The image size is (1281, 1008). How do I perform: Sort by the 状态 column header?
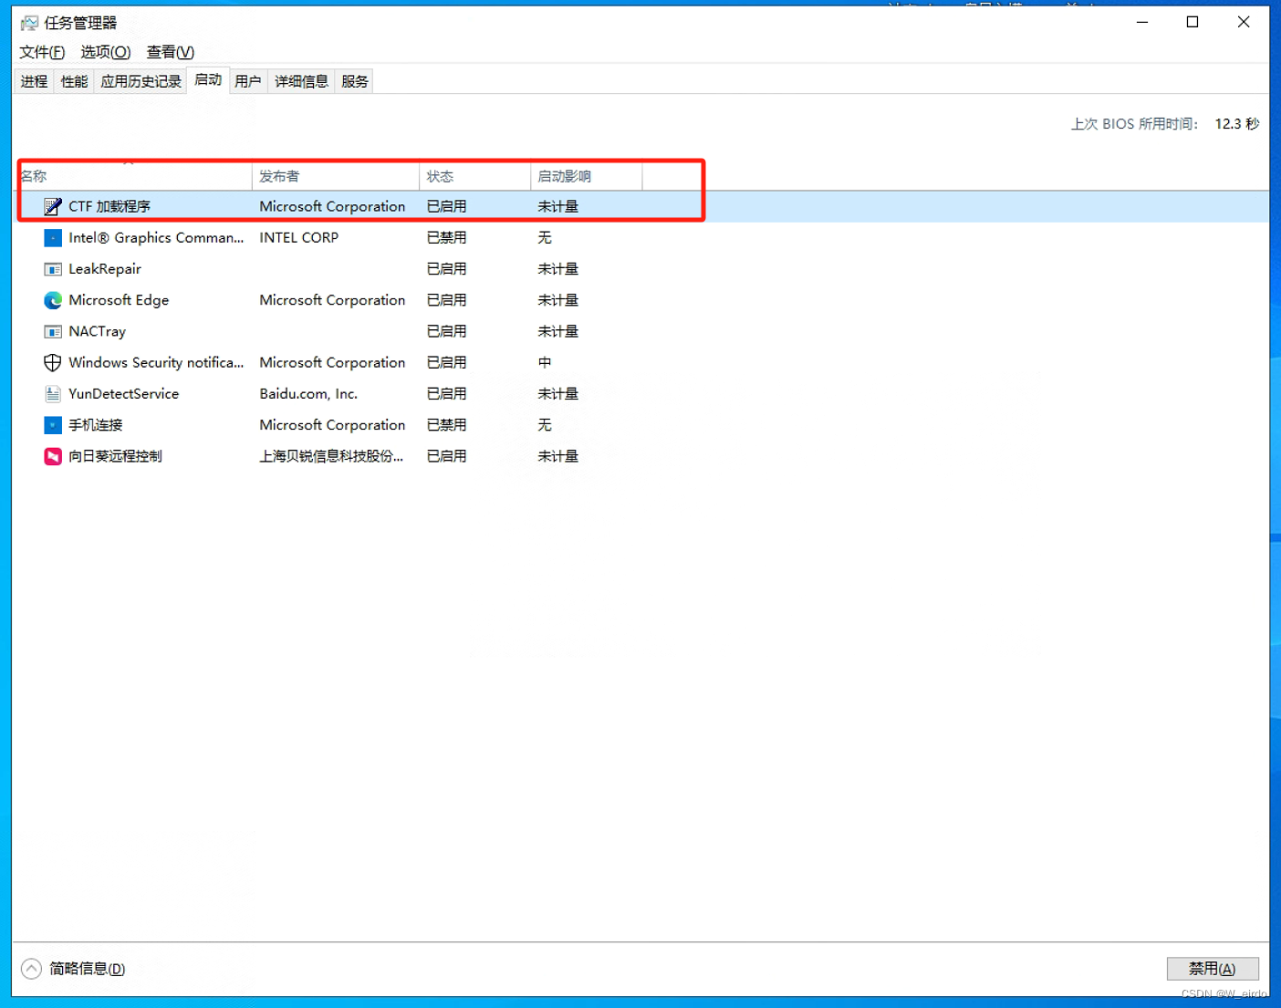point(475,176)
